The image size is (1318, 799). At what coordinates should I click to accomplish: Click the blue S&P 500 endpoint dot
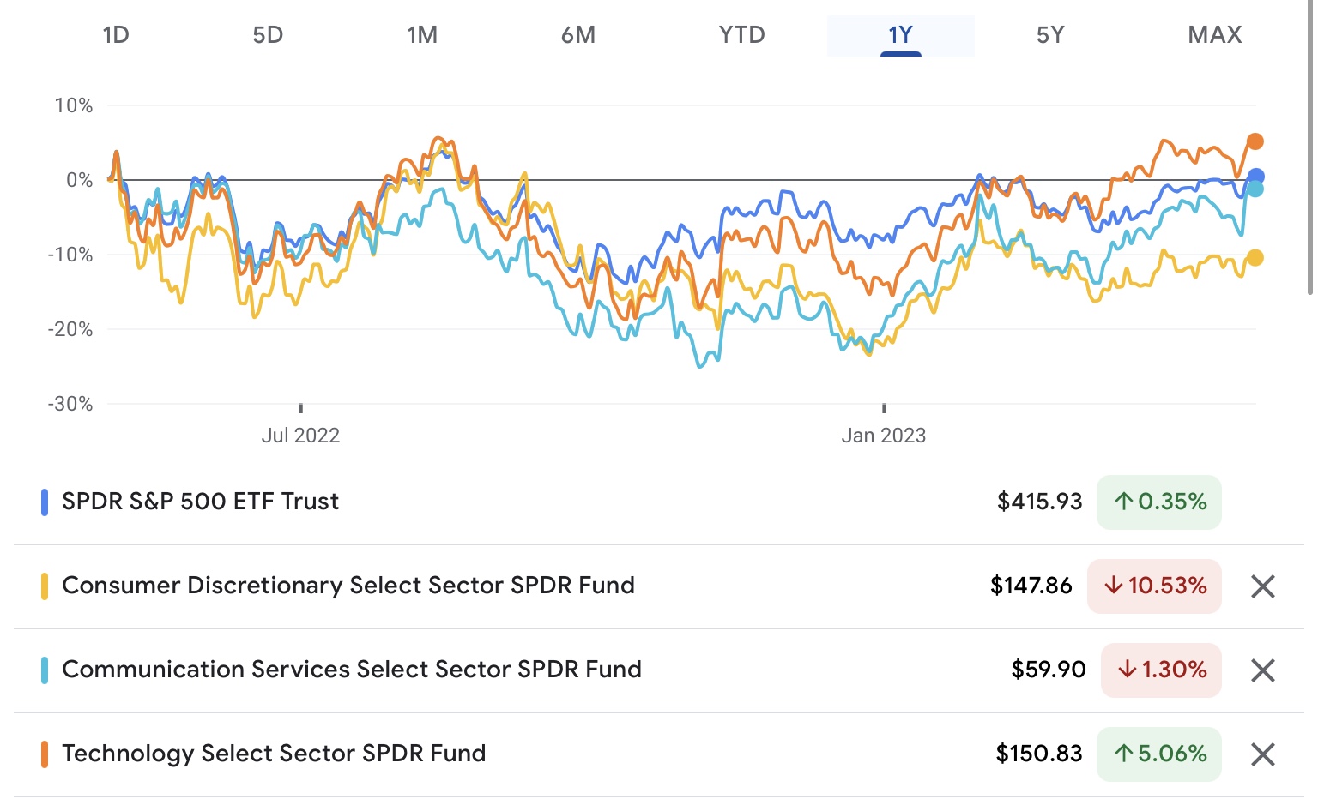(1255, 177)
